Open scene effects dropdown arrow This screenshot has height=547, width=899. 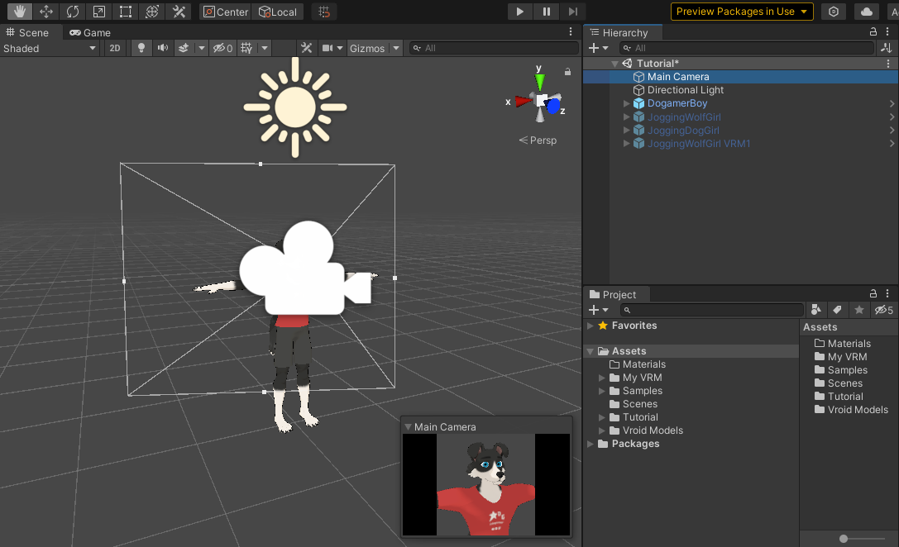point(201,48)
